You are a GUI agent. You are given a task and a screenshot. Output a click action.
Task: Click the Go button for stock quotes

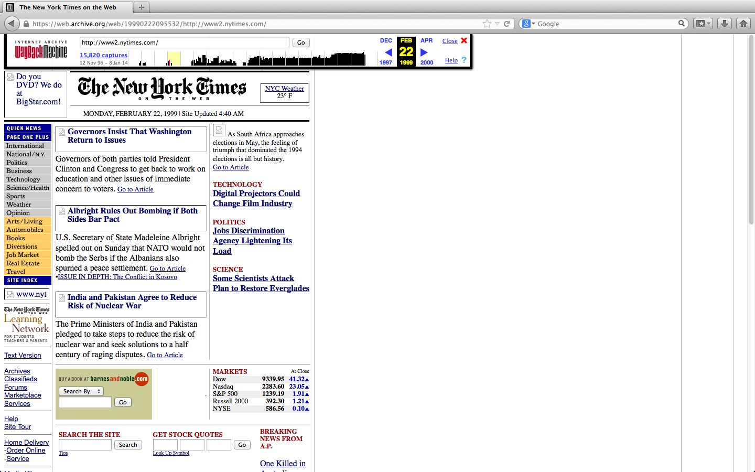tap(242, 445)
